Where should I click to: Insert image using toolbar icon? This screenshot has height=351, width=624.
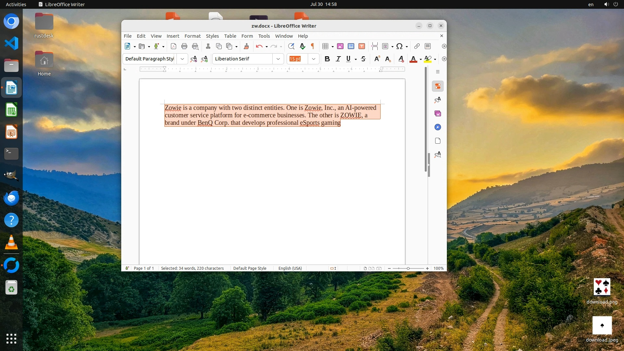click(340, 46)
